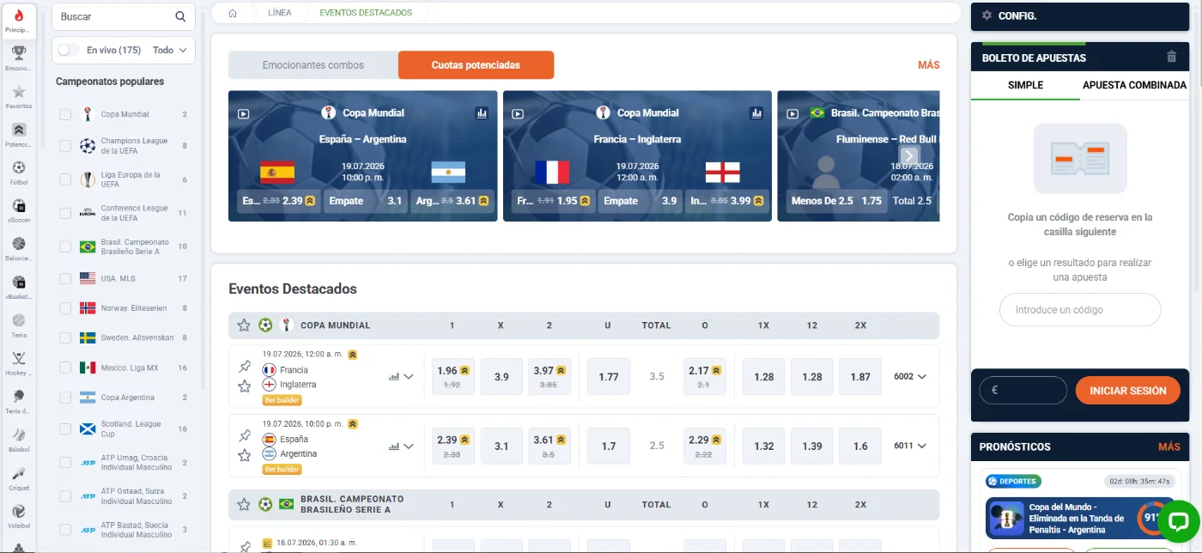Bet Empate 3.9 on Francia – Inglaterra card
This screenshot has width=1202, height=553.
pos(640,201)
